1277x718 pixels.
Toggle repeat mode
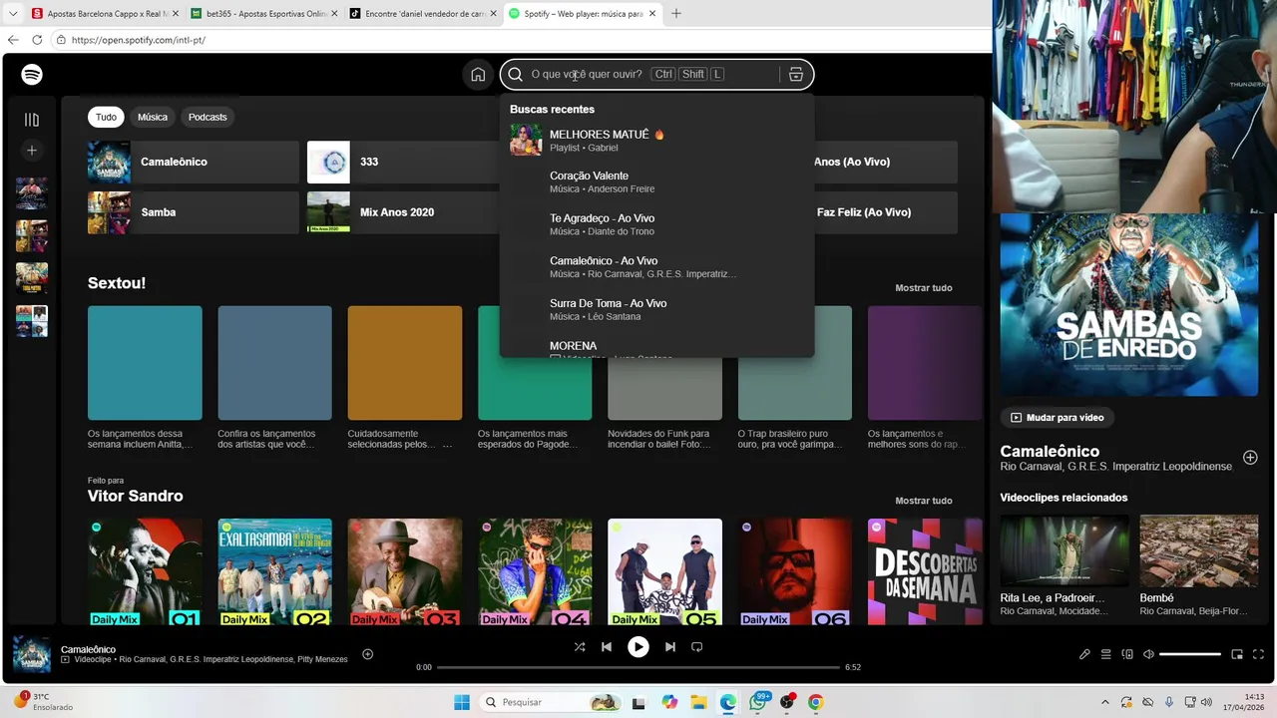[x=697, y=647]
